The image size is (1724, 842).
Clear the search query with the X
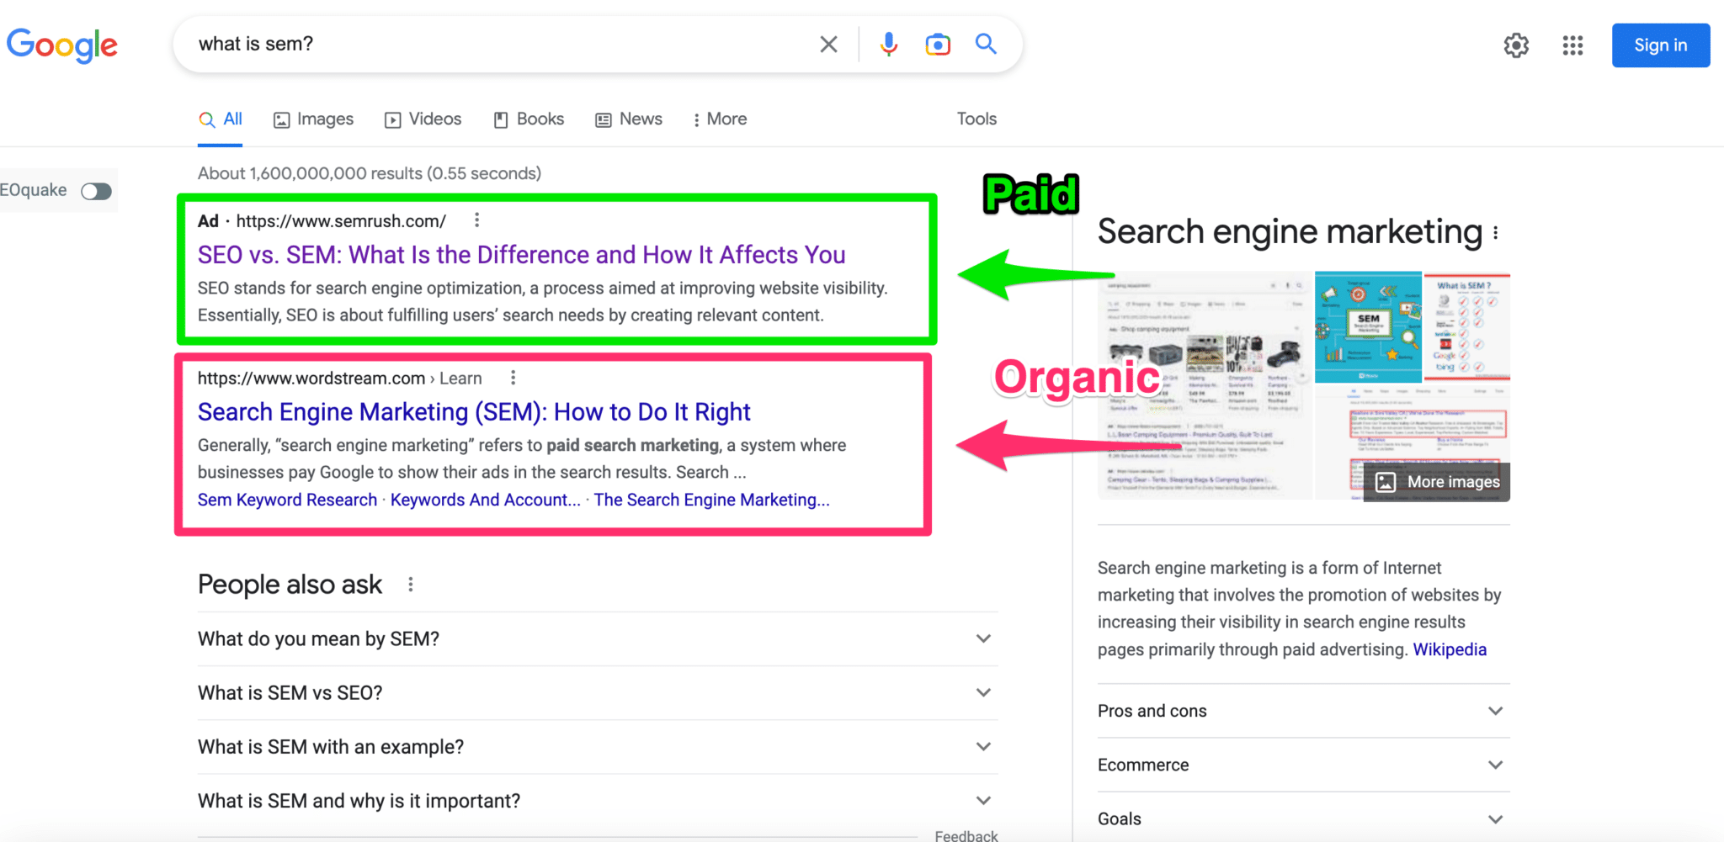click(829, 44)
